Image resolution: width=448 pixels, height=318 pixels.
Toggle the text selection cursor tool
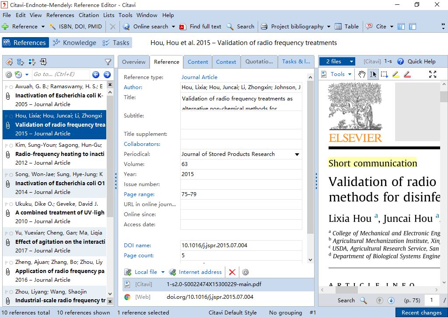(x=373, y=74)
